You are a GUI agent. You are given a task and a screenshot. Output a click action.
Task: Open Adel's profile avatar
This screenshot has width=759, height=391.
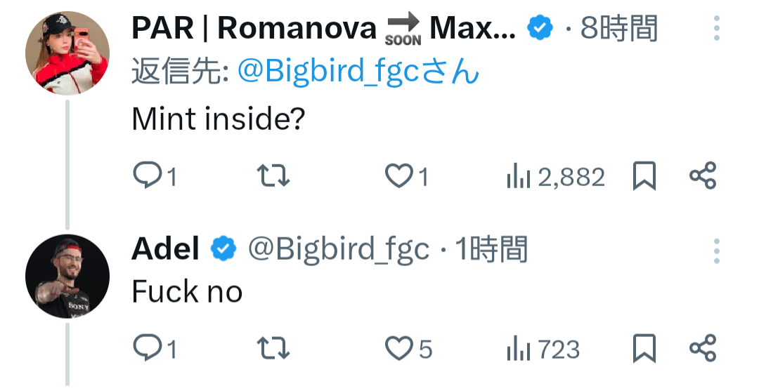(x=67, y=276)
